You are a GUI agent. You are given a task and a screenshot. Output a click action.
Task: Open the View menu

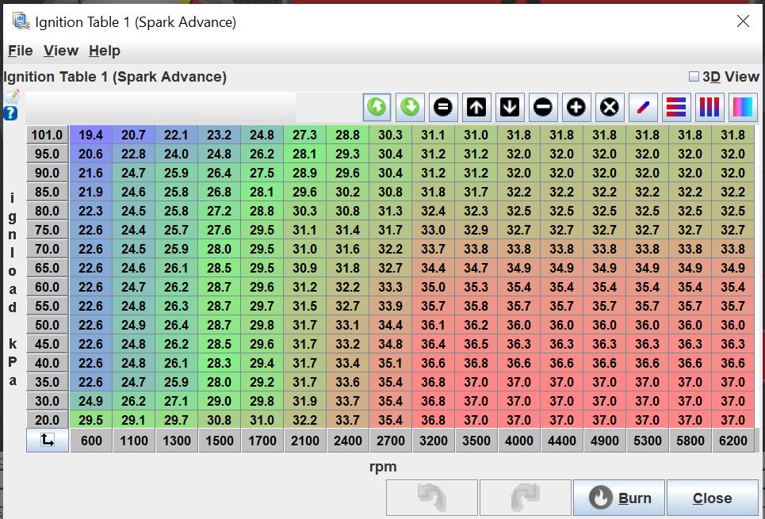click(x=61, y=51)
